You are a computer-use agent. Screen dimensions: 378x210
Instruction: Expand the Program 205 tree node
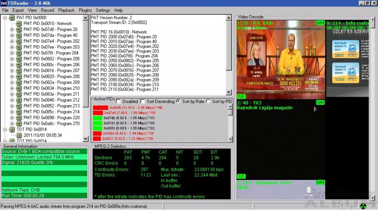(x=12, y=59)
